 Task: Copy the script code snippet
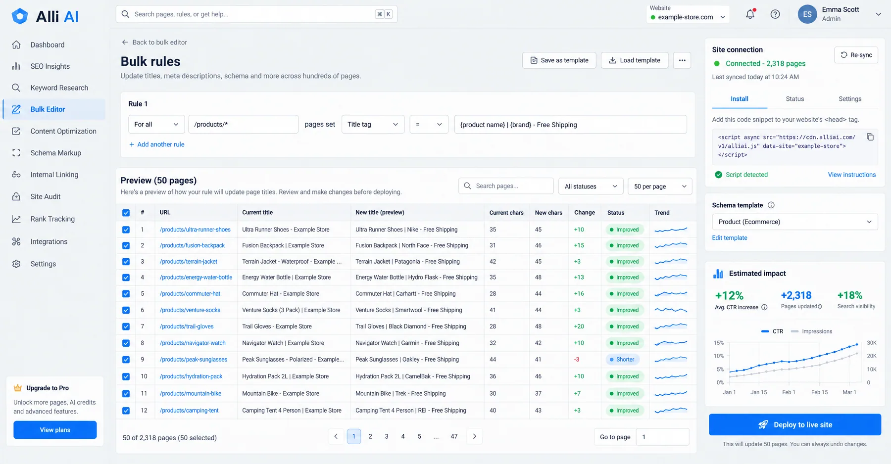coord(870,137)
